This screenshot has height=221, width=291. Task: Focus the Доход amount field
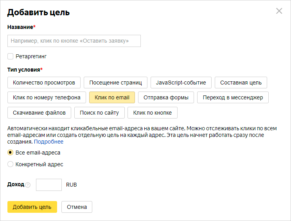coord(49,185)
